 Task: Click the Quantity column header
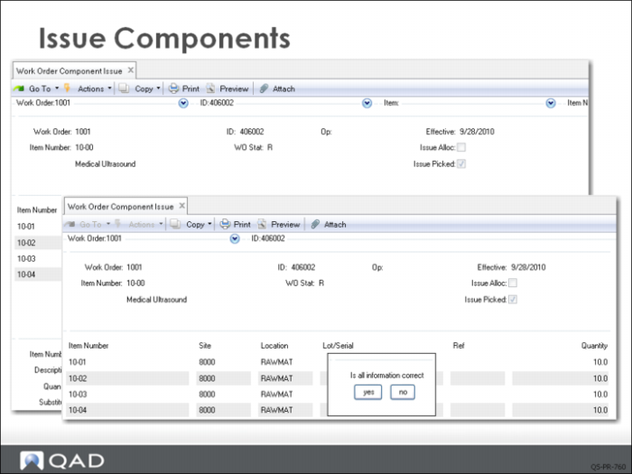point(594,346)
